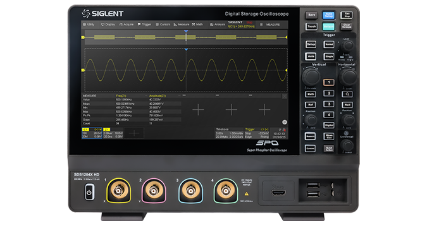Tap the channel 2 pink BNC connector
This screenshot has width=427, height=240.
[x=154, y=191]
